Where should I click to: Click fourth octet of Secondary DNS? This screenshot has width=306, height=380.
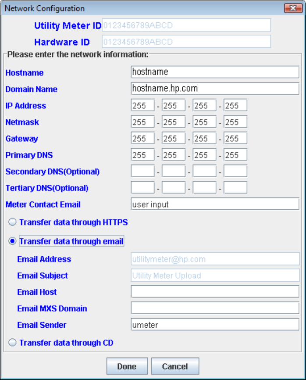pos(235,171)
